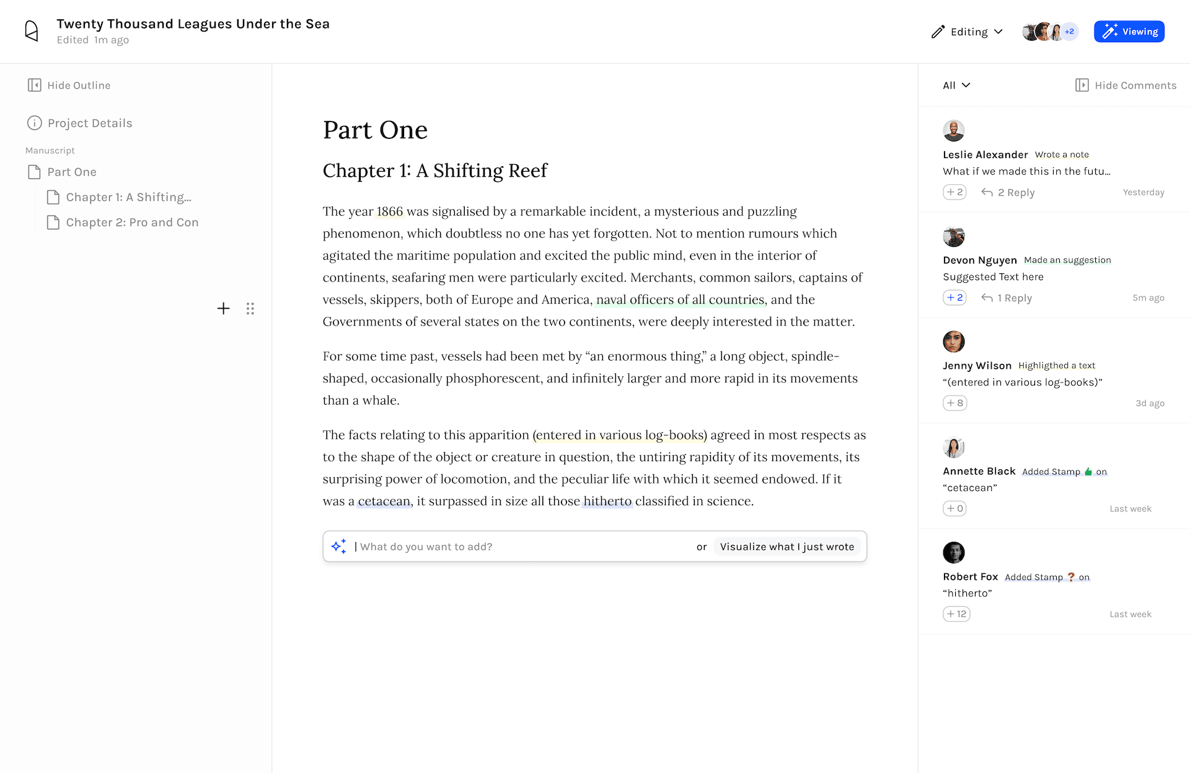Open the Editing mode dropdown
Viewport: 1190px width, 773px height.
tap(967, 32)
